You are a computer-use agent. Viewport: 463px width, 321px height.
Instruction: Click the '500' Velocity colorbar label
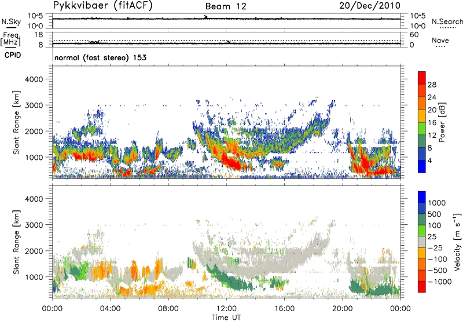(435, 214)
